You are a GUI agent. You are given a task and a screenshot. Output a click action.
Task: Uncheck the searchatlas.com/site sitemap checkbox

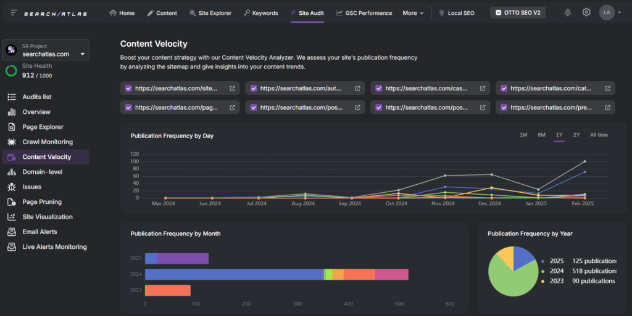pyautogui.click(x=128, y=89)
